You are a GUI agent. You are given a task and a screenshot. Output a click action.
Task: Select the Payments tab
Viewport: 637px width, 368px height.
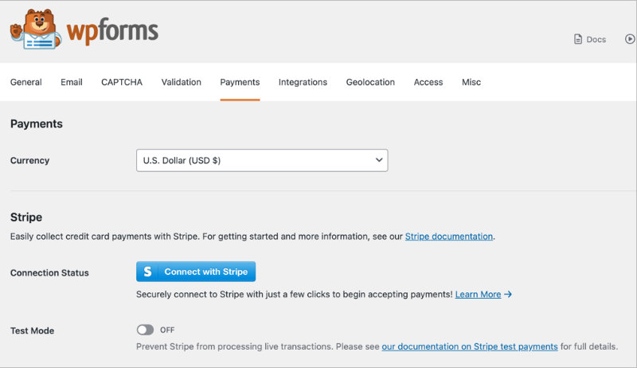(240, 83)
